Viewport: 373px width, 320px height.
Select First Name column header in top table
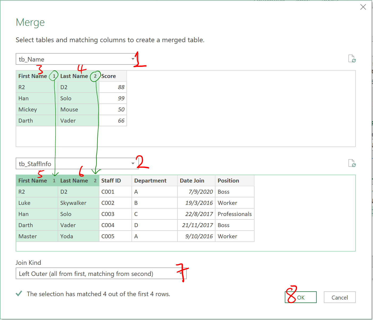(32, 76)
